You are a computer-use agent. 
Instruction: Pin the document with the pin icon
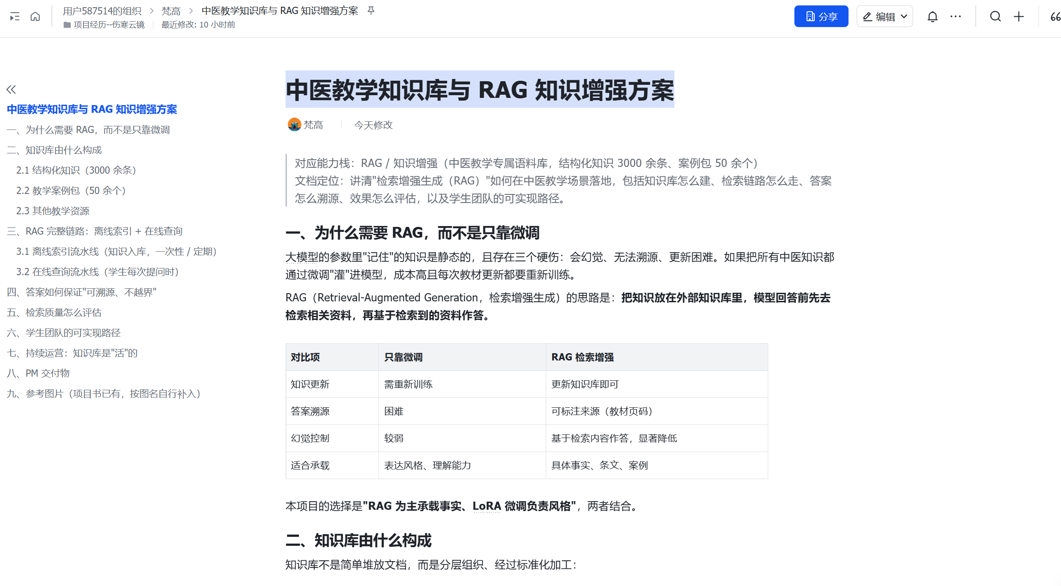(371, 10)
